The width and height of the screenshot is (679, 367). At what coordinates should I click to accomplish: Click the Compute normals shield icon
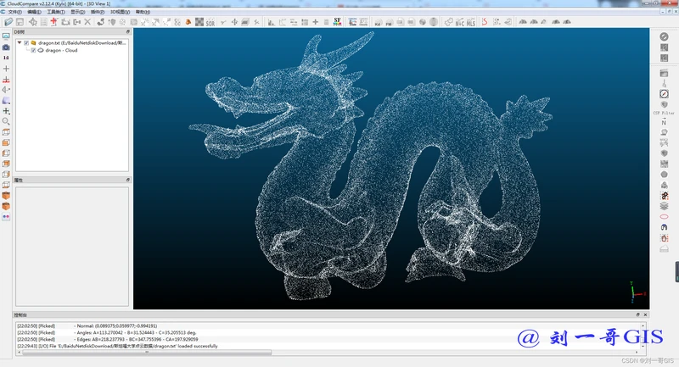[x=112, y=22]
